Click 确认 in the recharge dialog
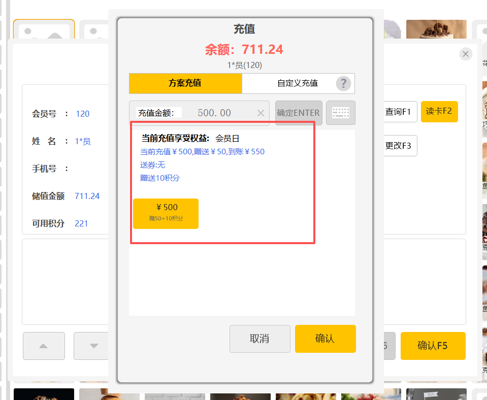The height and width of the screenshot is (400, 487). point(325,339)
